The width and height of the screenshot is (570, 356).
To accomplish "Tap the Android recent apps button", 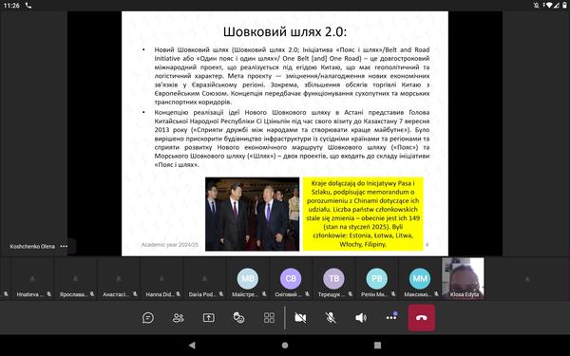I will (378, 346).
